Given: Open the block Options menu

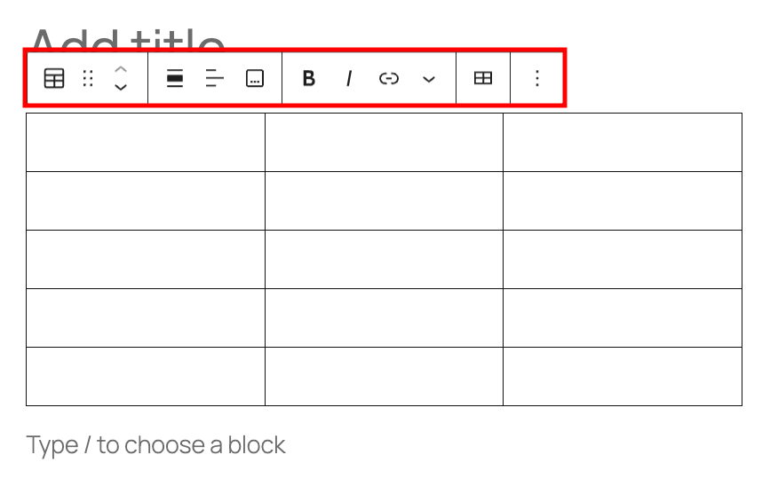Looking at the screenshot, I should click(536, 79).
